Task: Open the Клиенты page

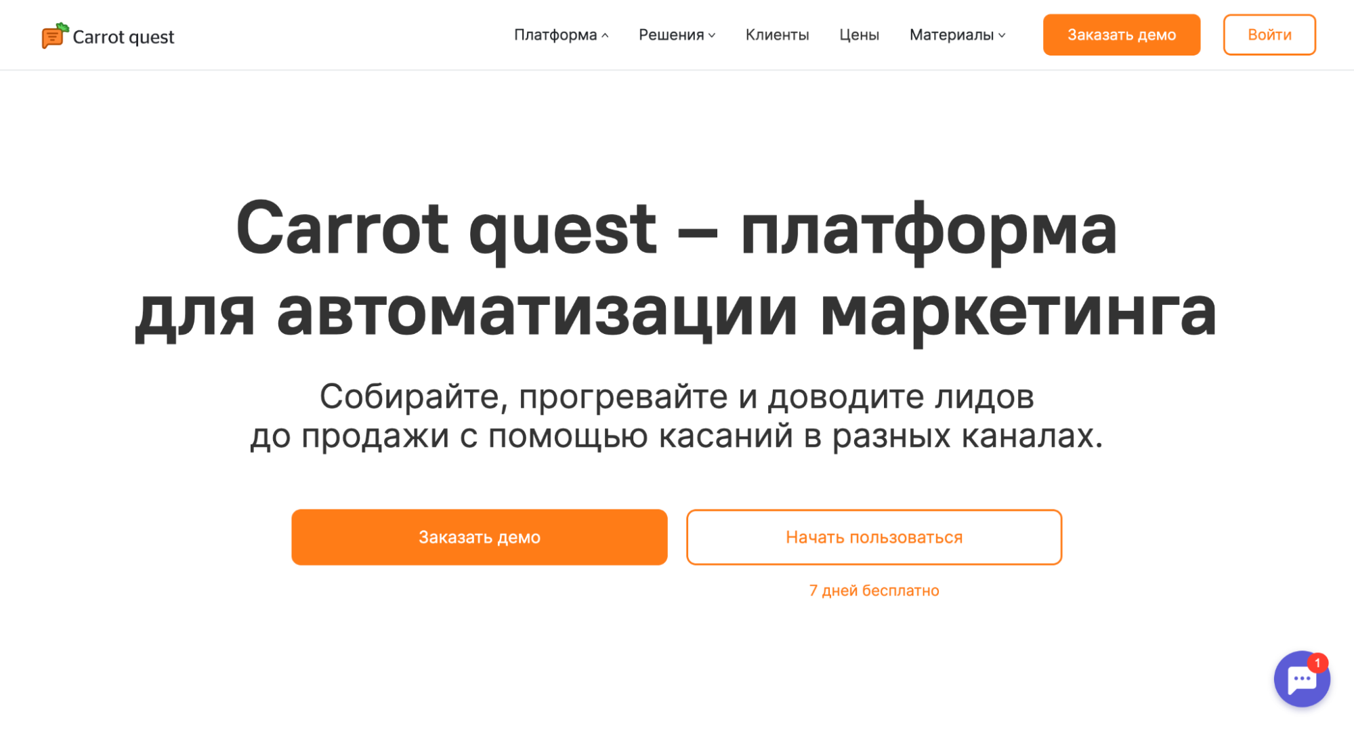Action: [777, 35]
